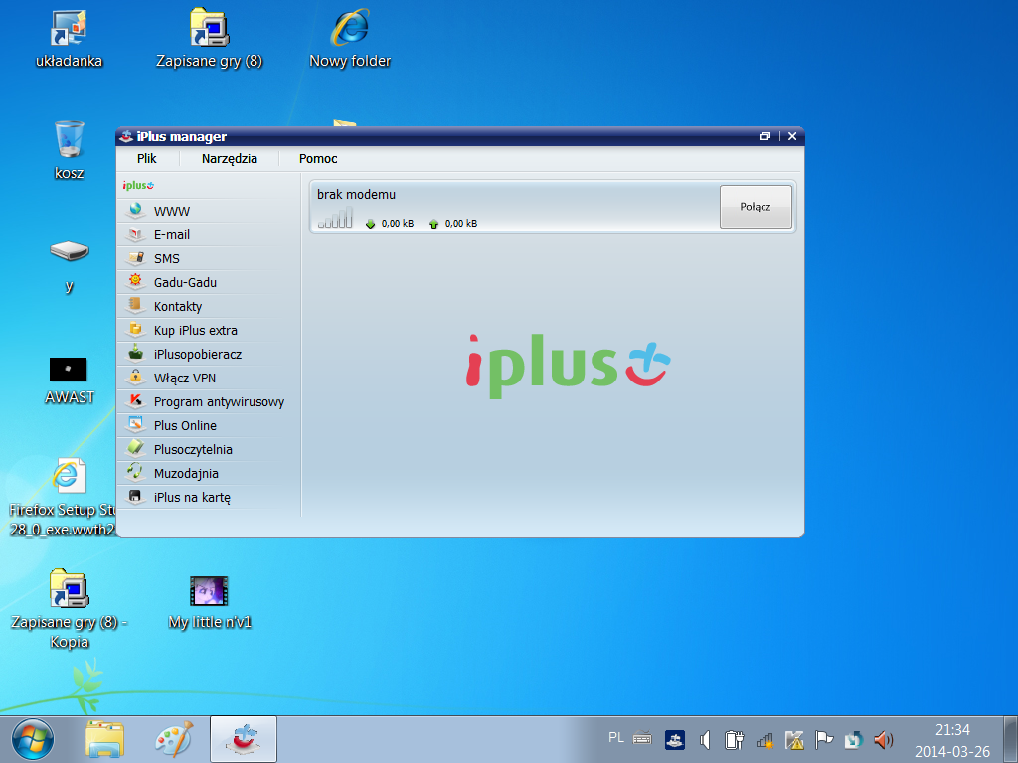Viewport: 1018px width, 763px height.
Task: Open the Plusoczytelnia book icon
Action: [135, 449]
